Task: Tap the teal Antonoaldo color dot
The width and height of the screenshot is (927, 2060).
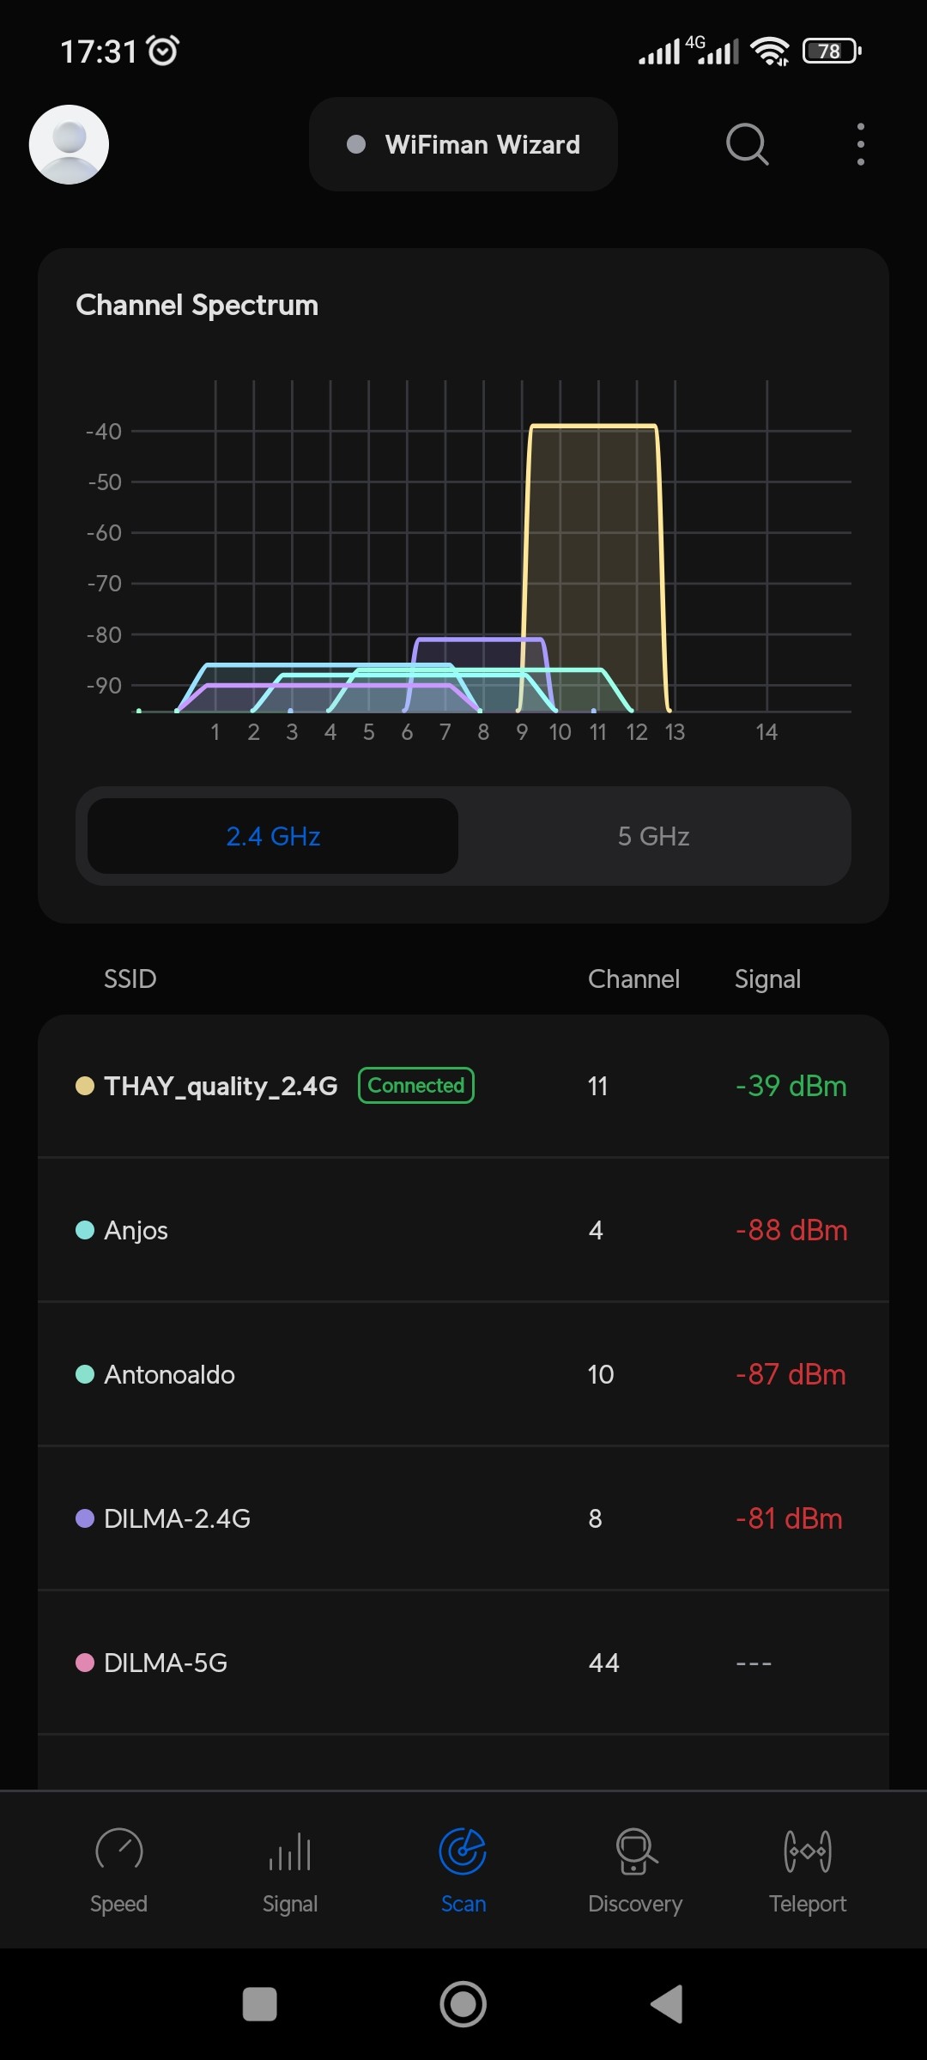Action: click(85, 1374)
